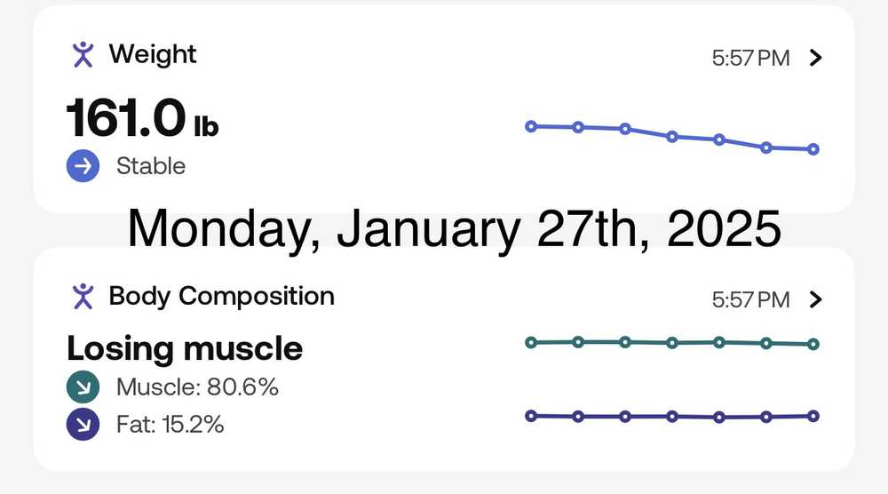The image size is (888, 494).
Task: Tap the 161.0 lb weight reading
Action: click(x=142, y=118)
